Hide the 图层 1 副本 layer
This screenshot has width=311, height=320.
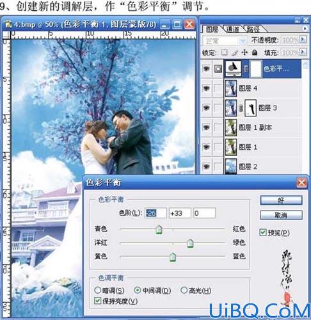[x=206, y=127]
